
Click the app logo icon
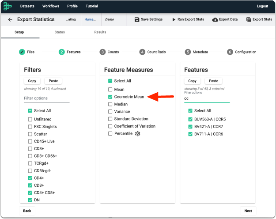tap(8, 6)
